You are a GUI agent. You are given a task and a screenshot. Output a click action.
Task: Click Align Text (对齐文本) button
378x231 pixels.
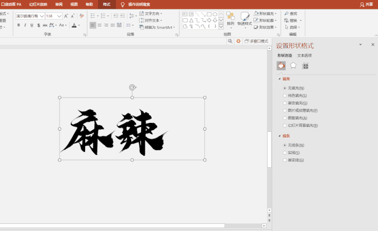151,20
